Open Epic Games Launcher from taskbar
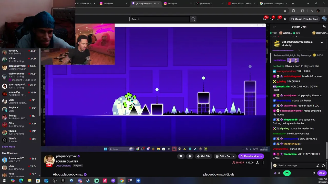This screenshot has height=184, width=328. 63,181
